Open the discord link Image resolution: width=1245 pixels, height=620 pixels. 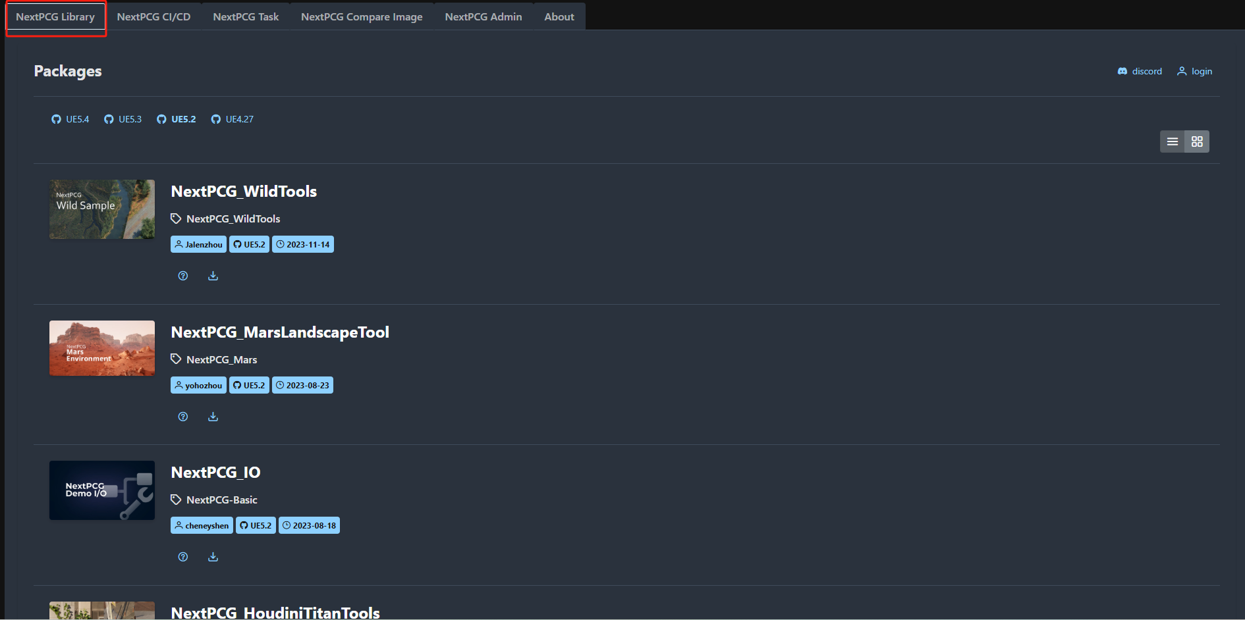coord(1140,71)
